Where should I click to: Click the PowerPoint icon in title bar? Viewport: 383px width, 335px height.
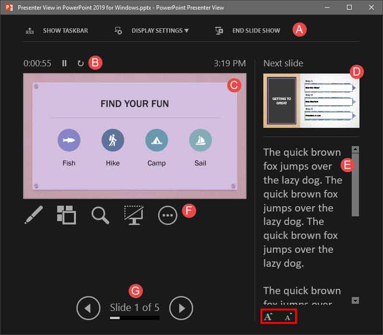9,7
